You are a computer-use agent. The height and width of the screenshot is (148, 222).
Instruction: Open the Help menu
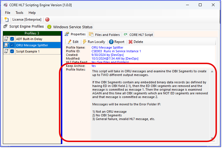click(32, 13)
